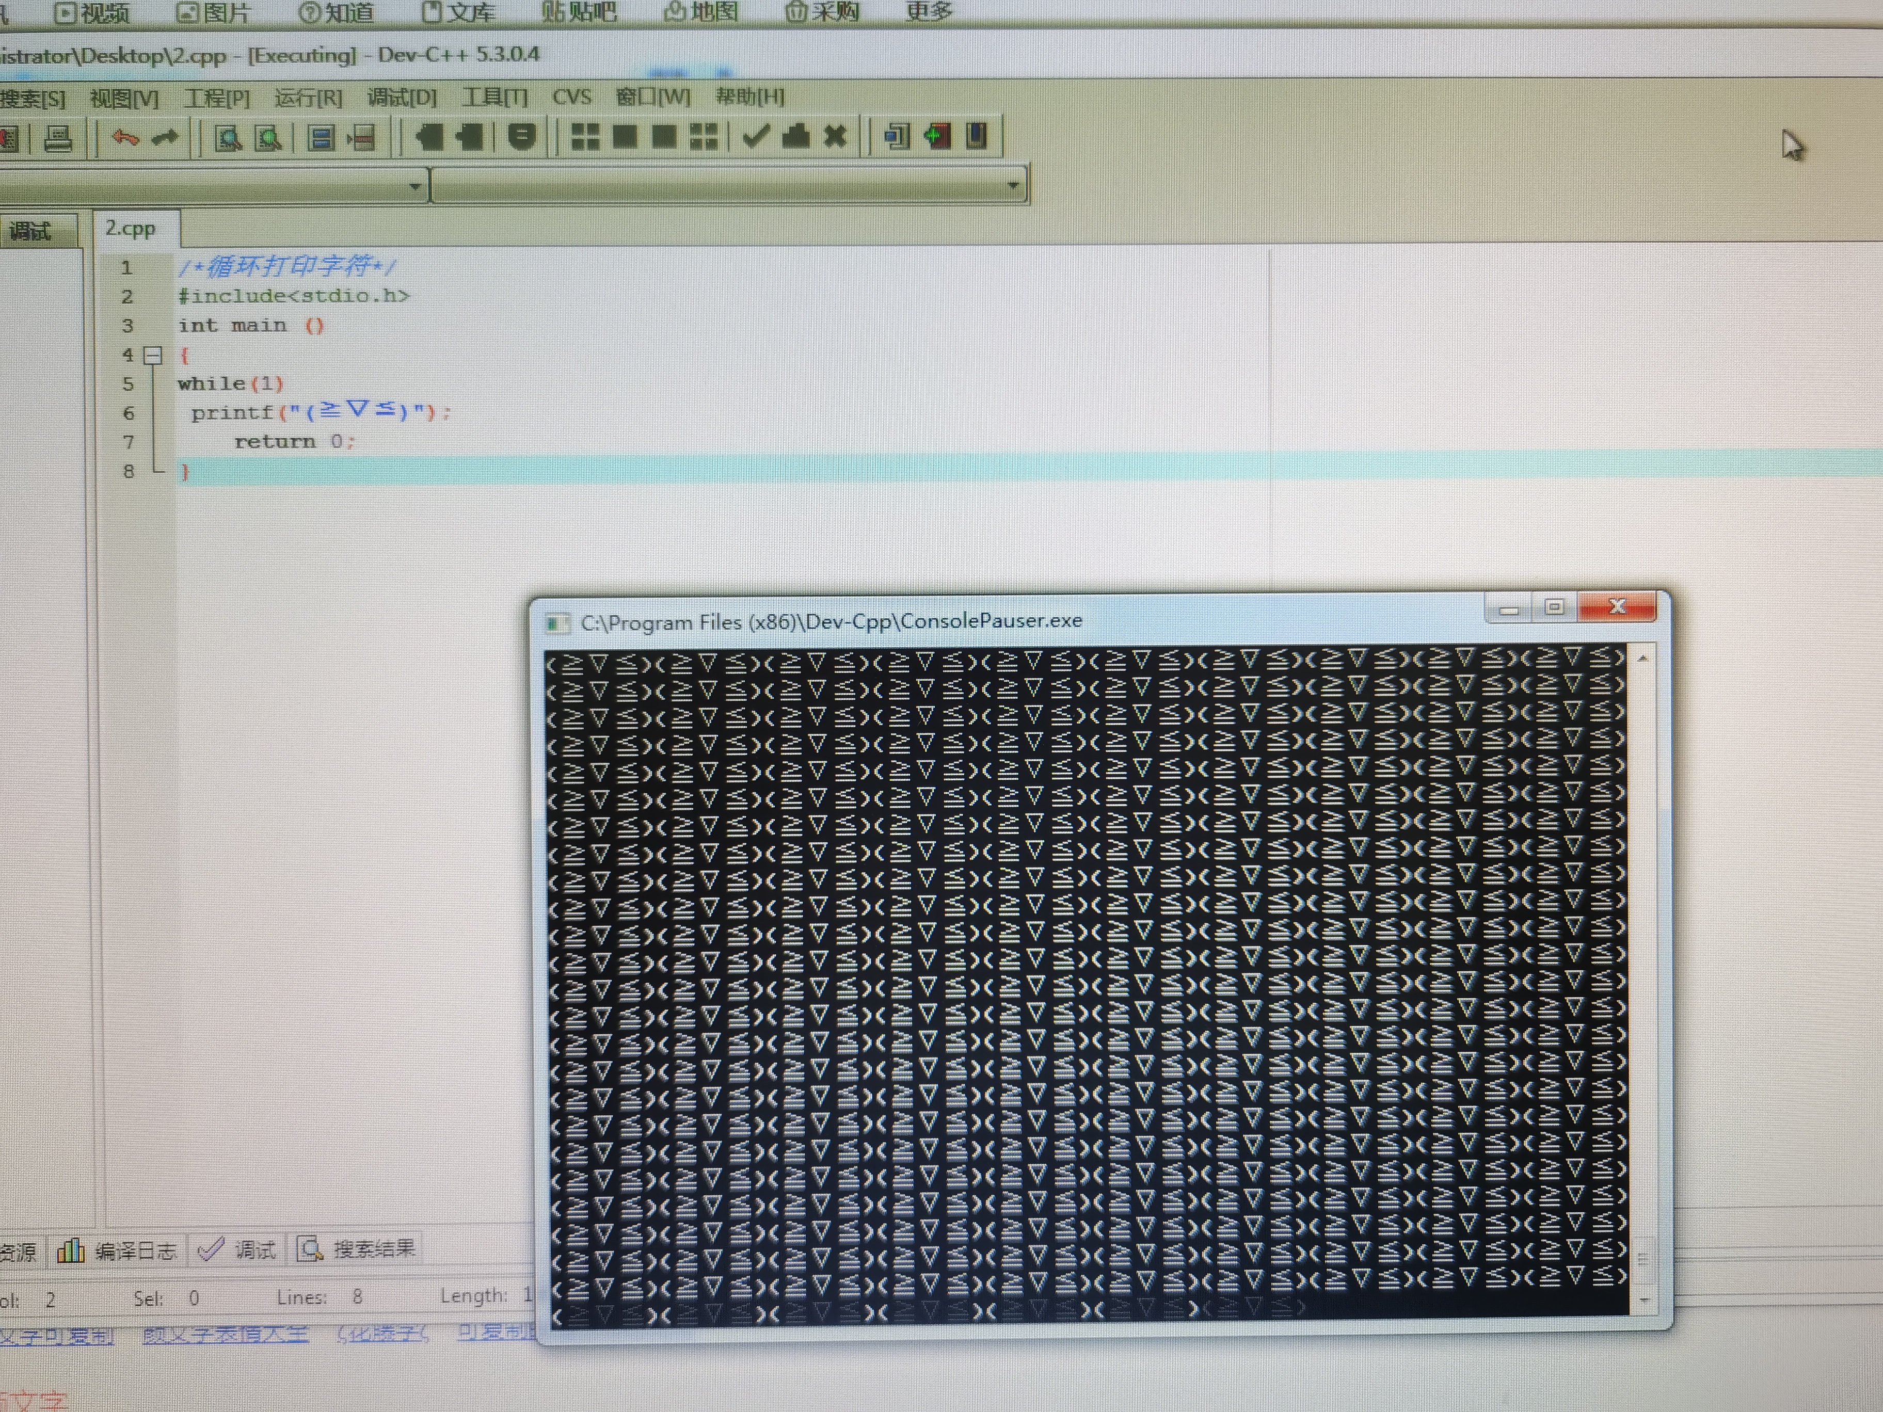
Task: Click the Replace magnifier toolbar icon
Action: click(268, 138)
